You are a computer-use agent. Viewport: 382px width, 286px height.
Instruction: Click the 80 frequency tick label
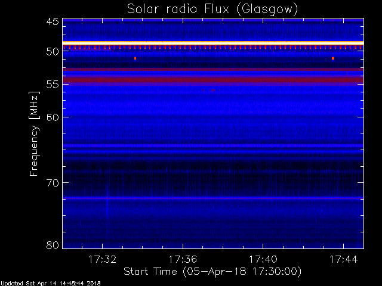tap(53, 245)
